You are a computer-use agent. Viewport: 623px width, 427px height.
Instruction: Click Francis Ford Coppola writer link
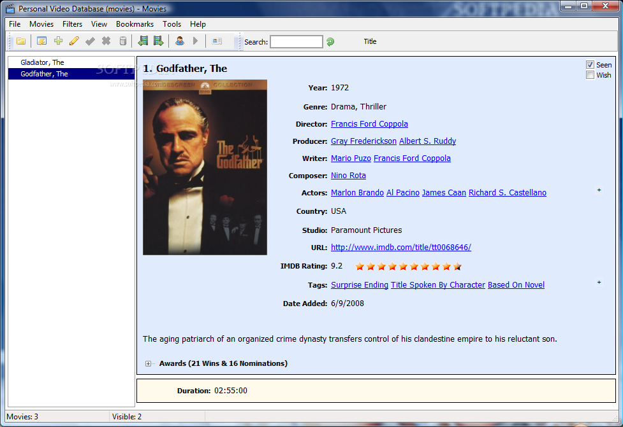(412, 158)
